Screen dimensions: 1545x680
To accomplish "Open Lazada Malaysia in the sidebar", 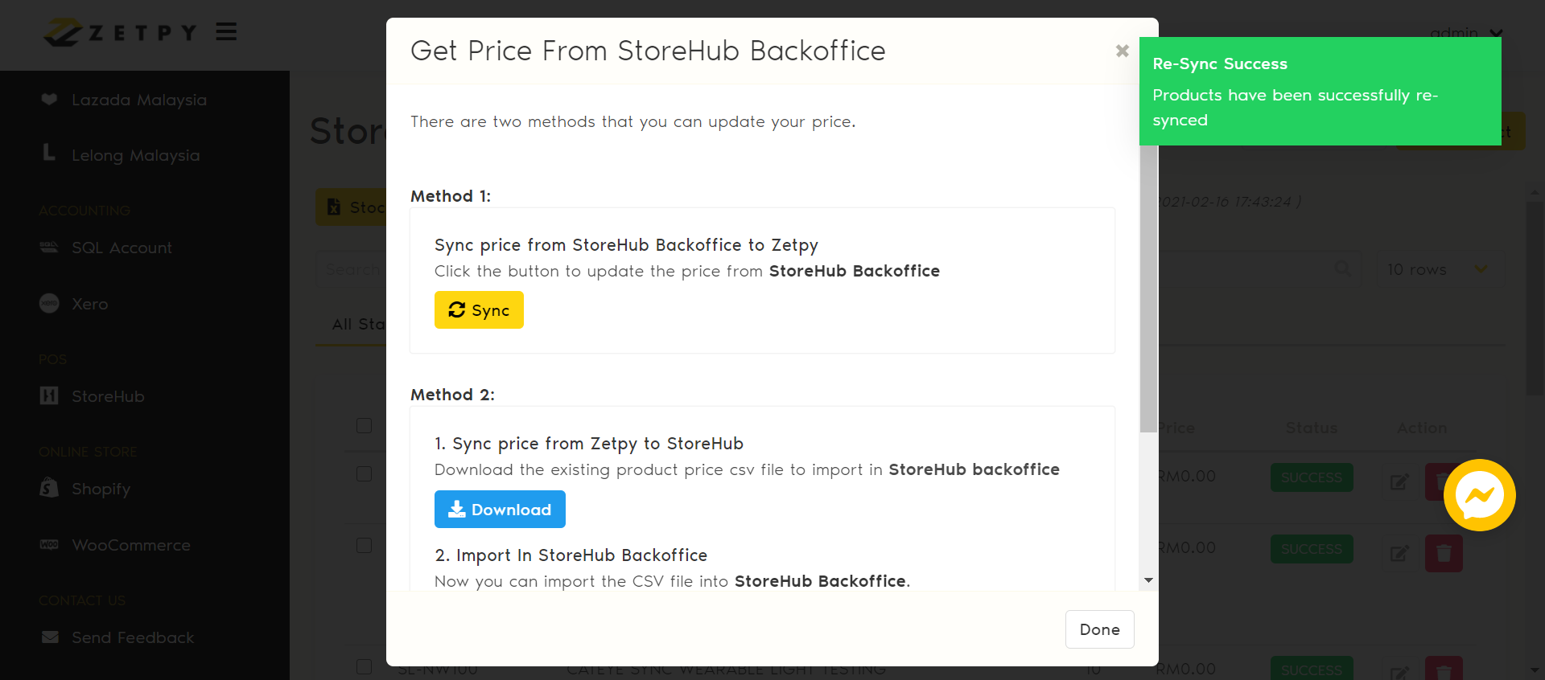I will point(138,100).
